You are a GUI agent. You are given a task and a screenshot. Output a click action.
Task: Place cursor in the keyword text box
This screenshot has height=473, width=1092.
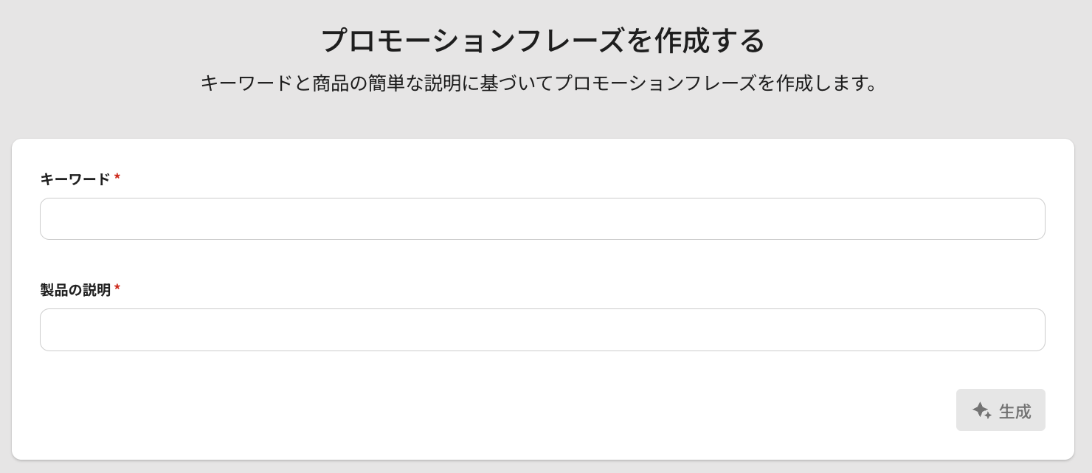[x=542, y=218]
